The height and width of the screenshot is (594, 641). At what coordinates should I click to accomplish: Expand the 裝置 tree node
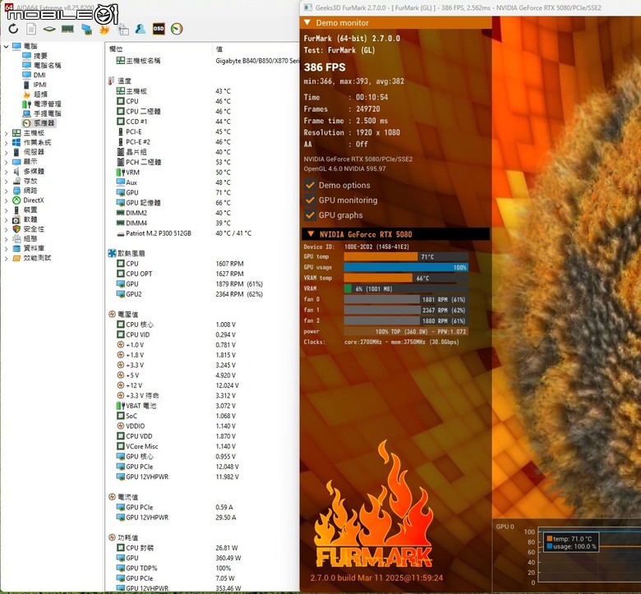pyautogui.click(x=6, y=210)
